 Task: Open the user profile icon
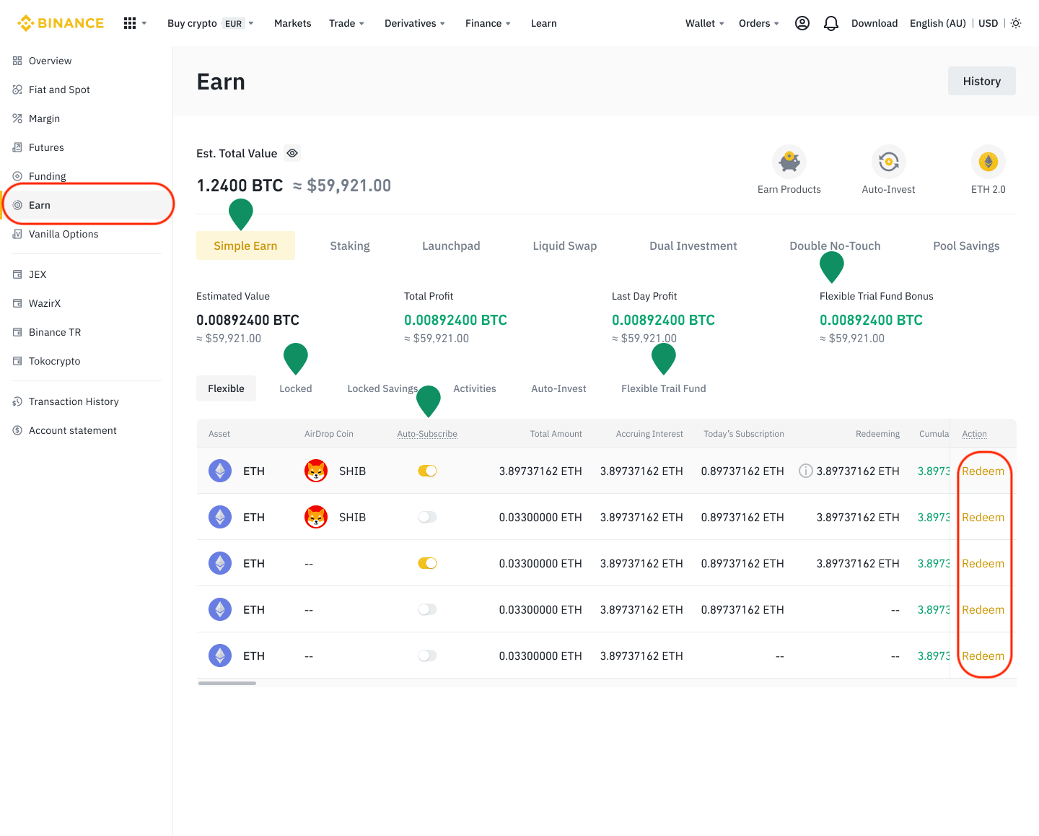(802, 23)
